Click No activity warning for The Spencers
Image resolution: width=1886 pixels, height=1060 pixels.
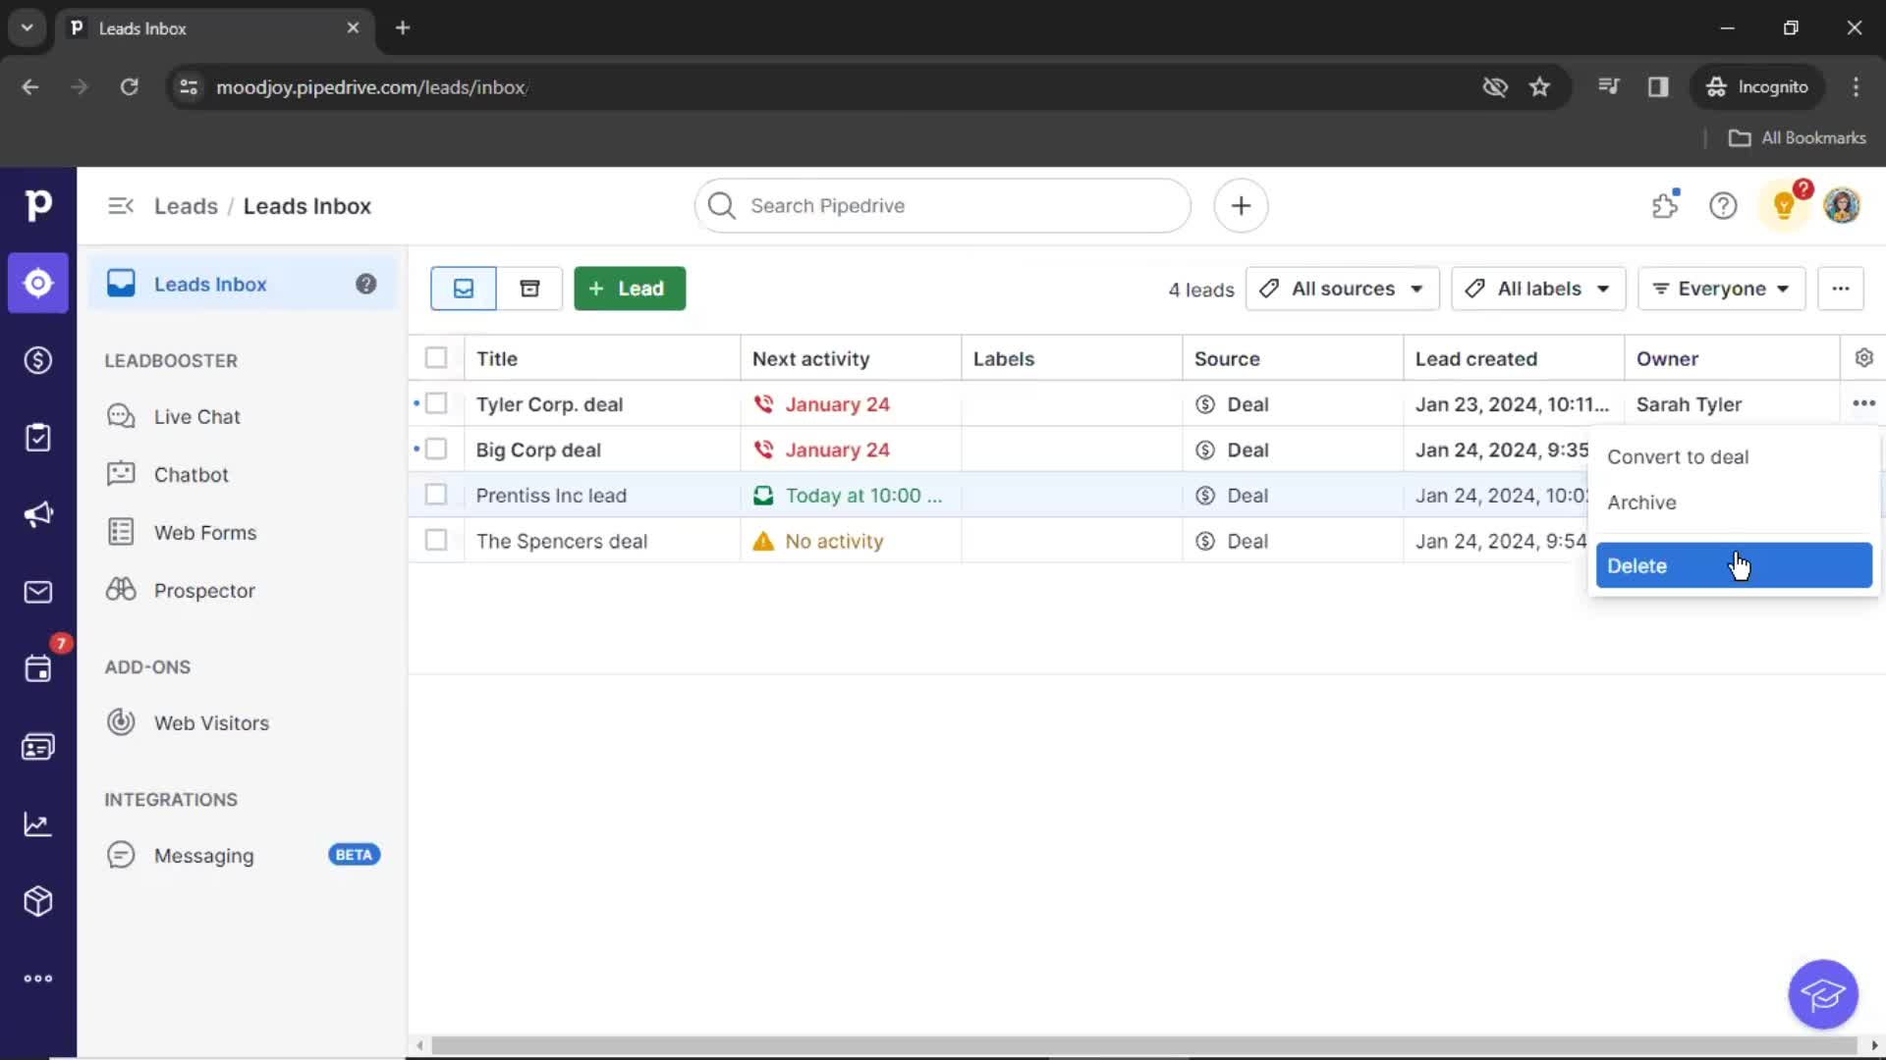point(818,541)
